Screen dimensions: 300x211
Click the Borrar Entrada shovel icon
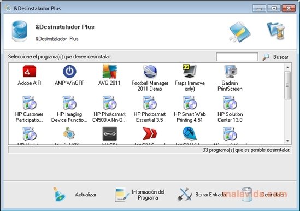(x=185, y=195)
